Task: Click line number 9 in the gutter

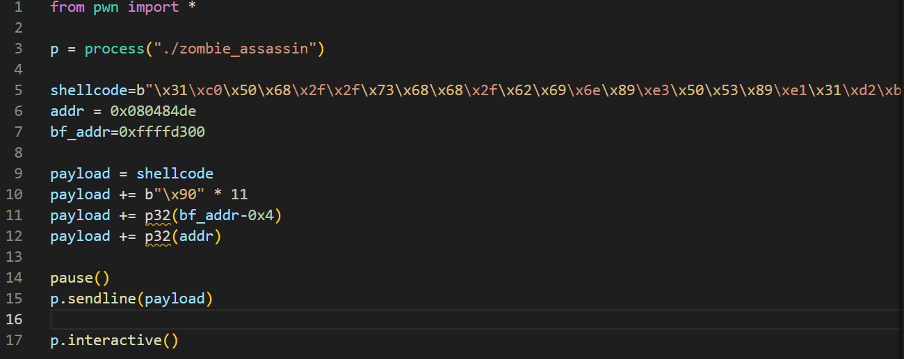Action: pos(17,174)
